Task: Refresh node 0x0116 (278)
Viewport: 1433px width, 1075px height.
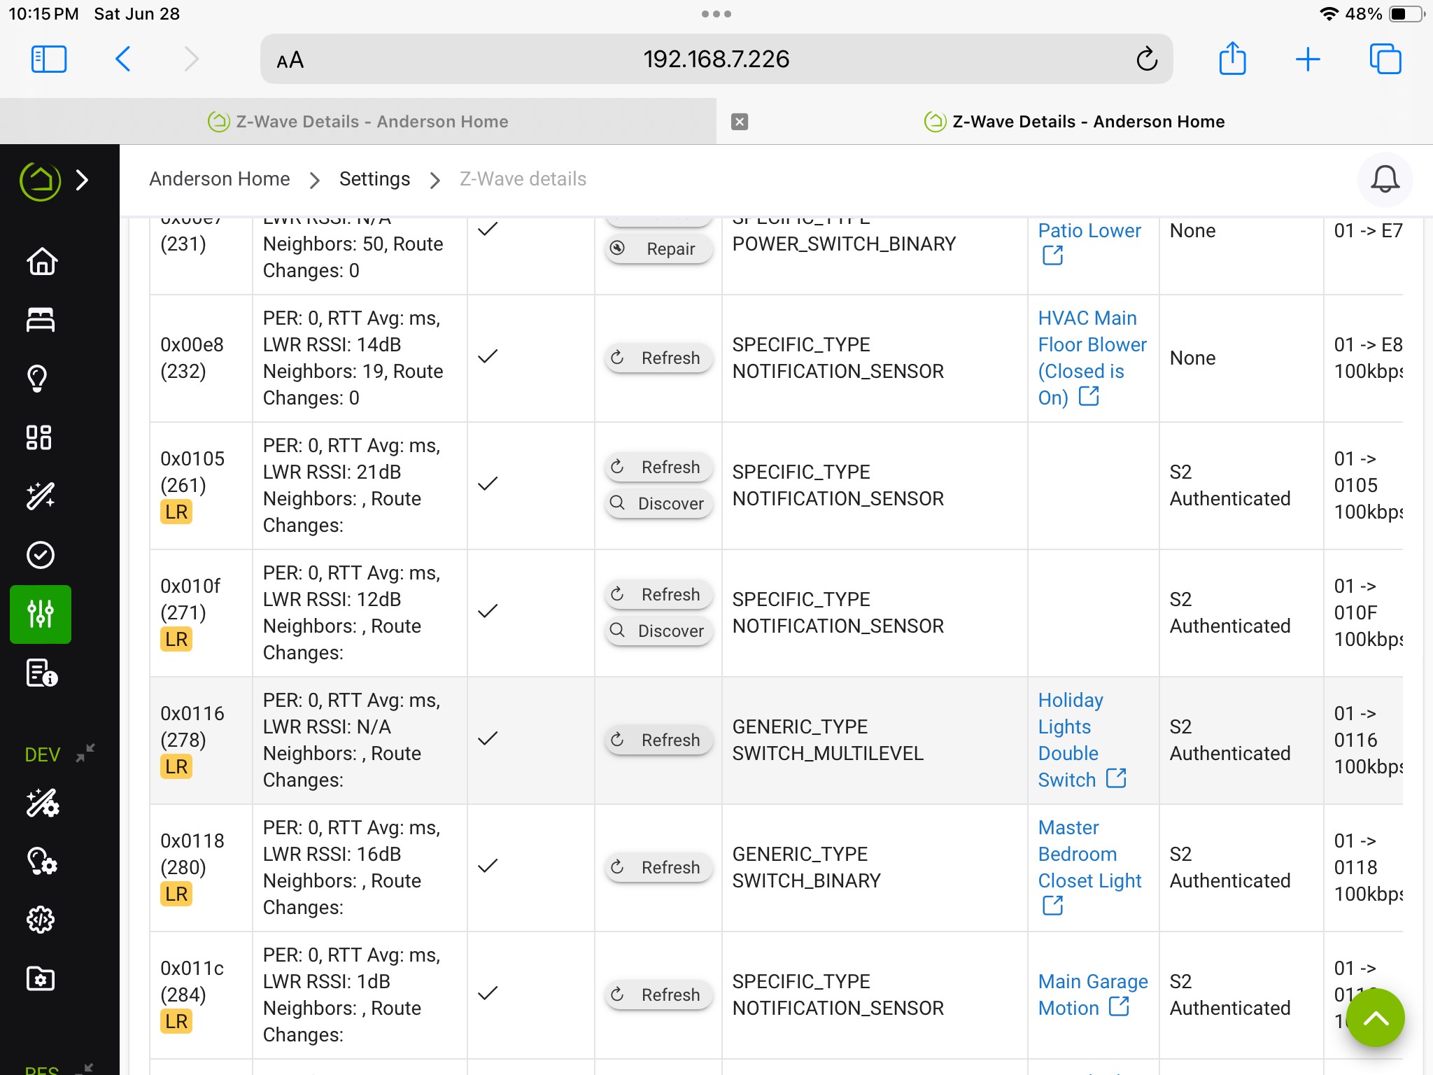Action: 659,740
